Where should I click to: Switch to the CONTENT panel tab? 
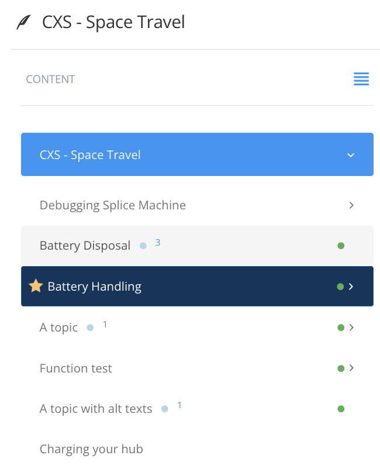[x=50, y=79]
